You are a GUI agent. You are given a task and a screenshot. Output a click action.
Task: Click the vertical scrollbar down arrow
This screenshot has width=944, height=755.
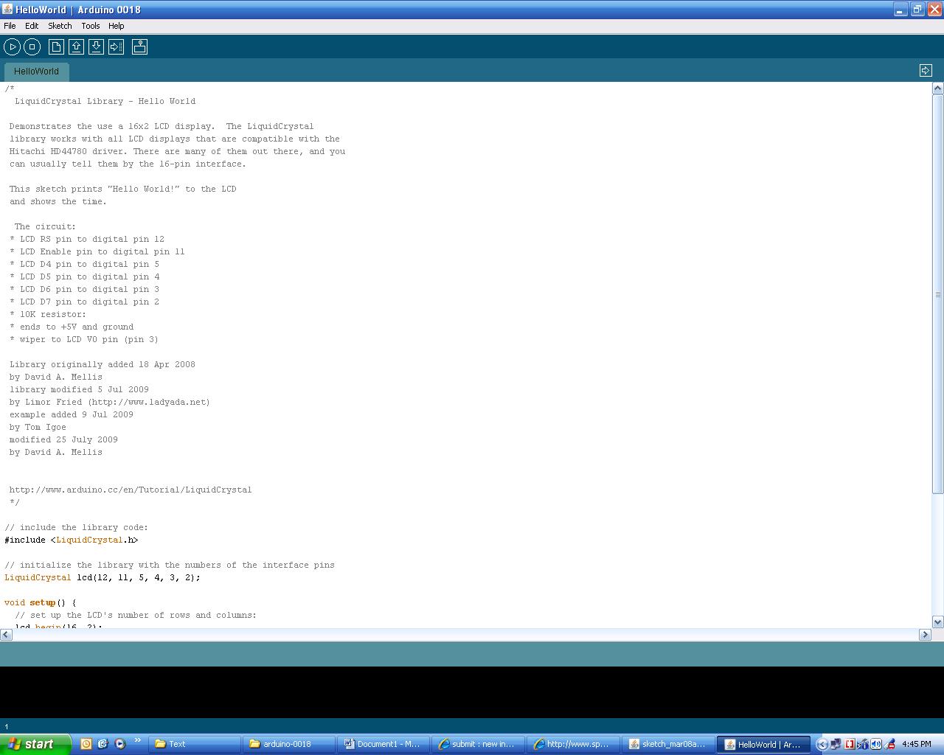coord(937,622)
